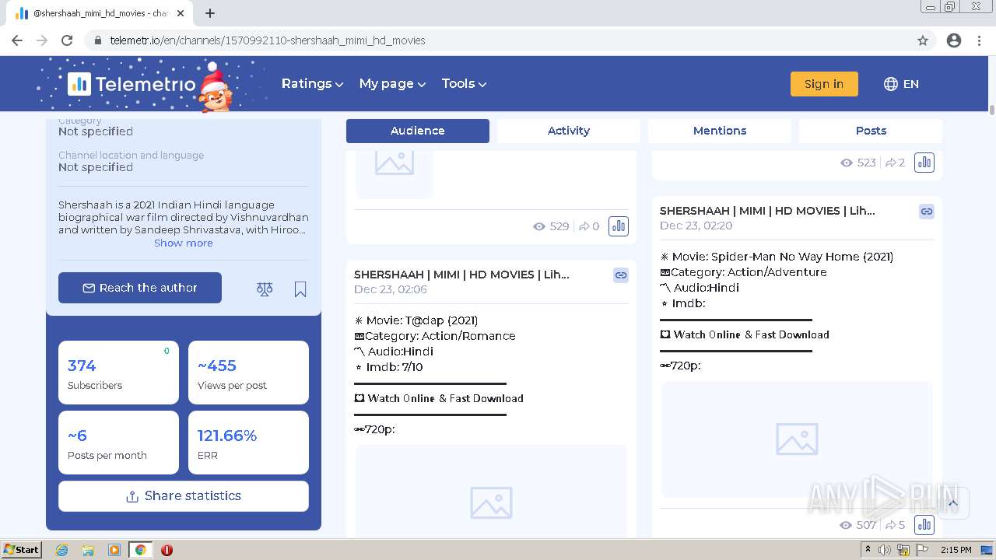
Task: Switch to the Audience tab
Action: pyautogui.click(x=418, y=131)
